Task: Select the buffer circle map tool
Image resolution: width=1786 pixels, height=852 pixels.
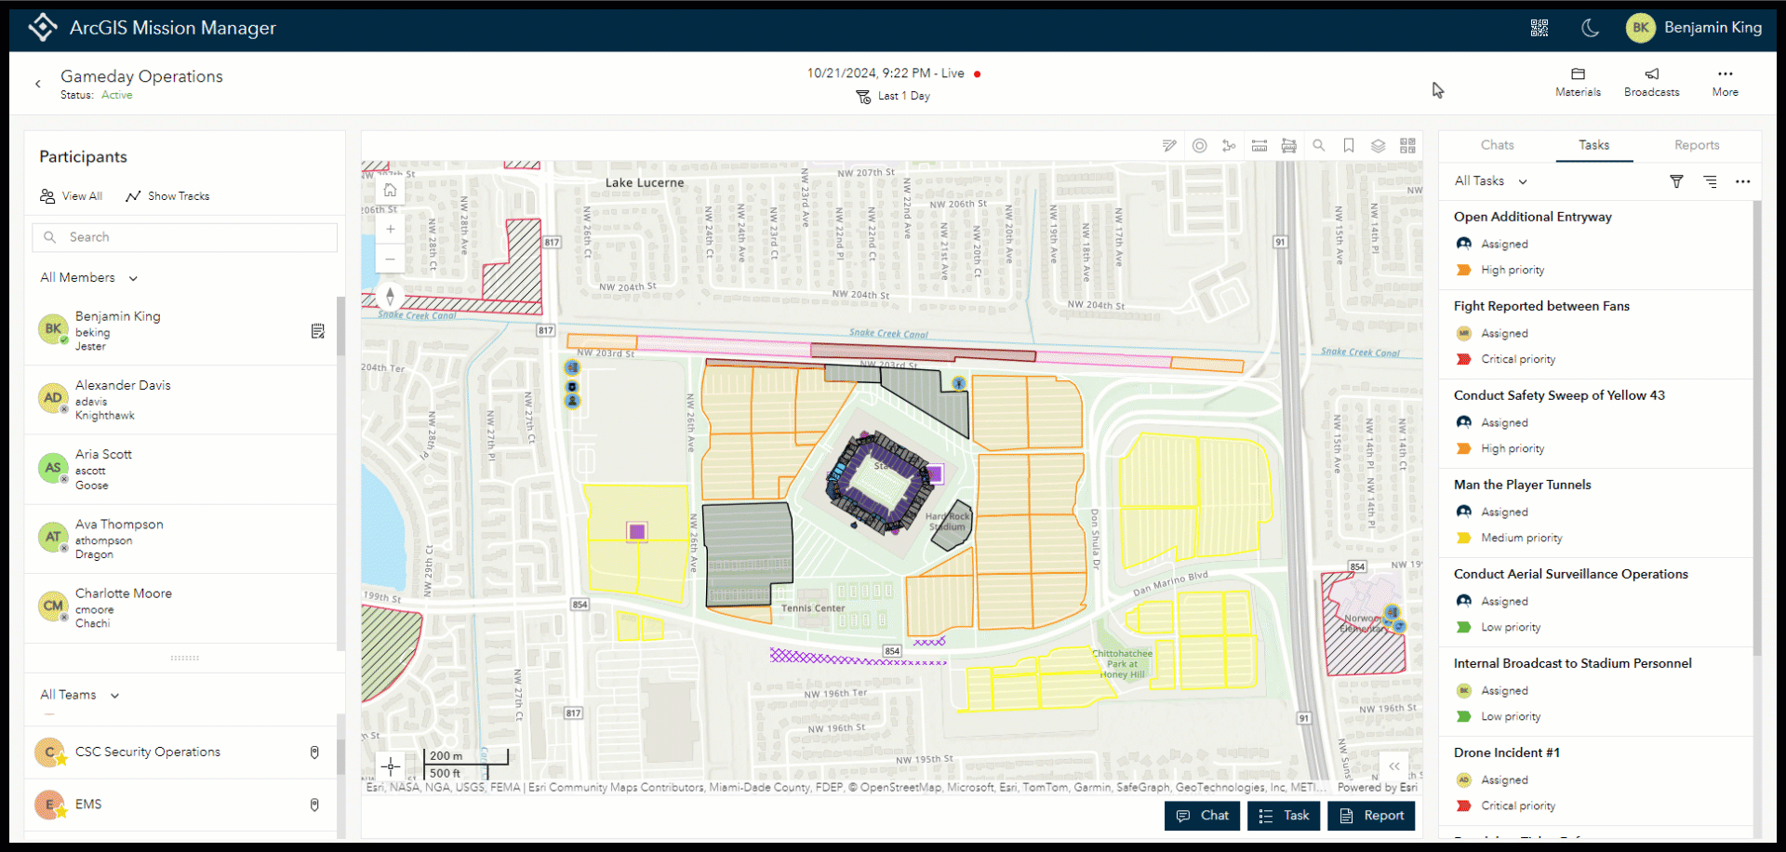Action: tap(1200, 145)
